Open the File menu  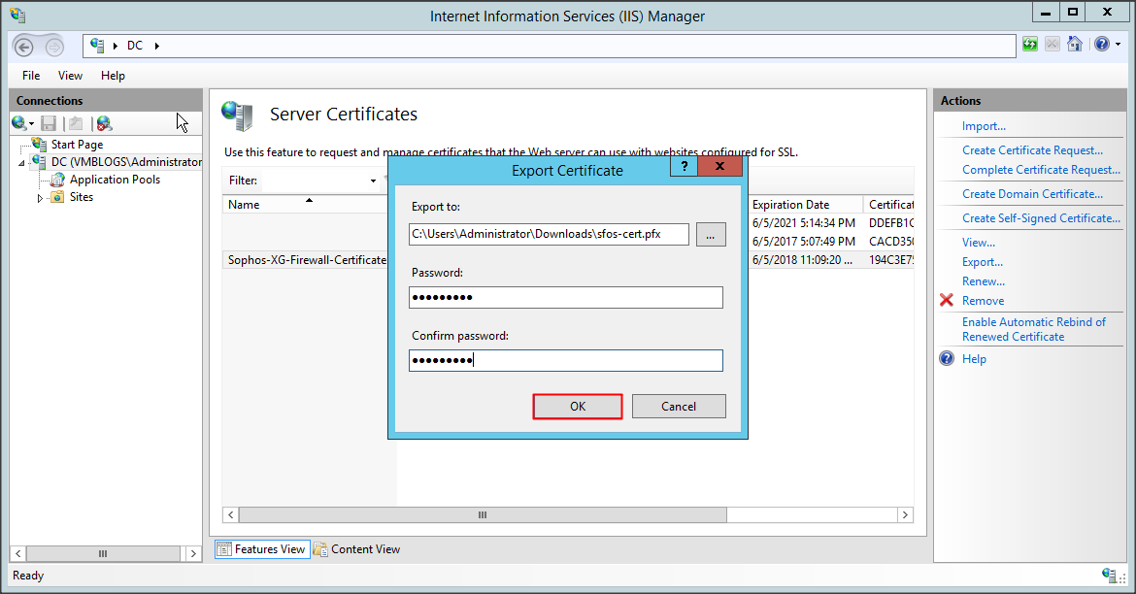(x=31, y=76)
